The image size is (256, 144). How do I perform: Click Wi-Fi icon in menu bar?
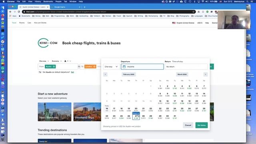click(203, 2)
